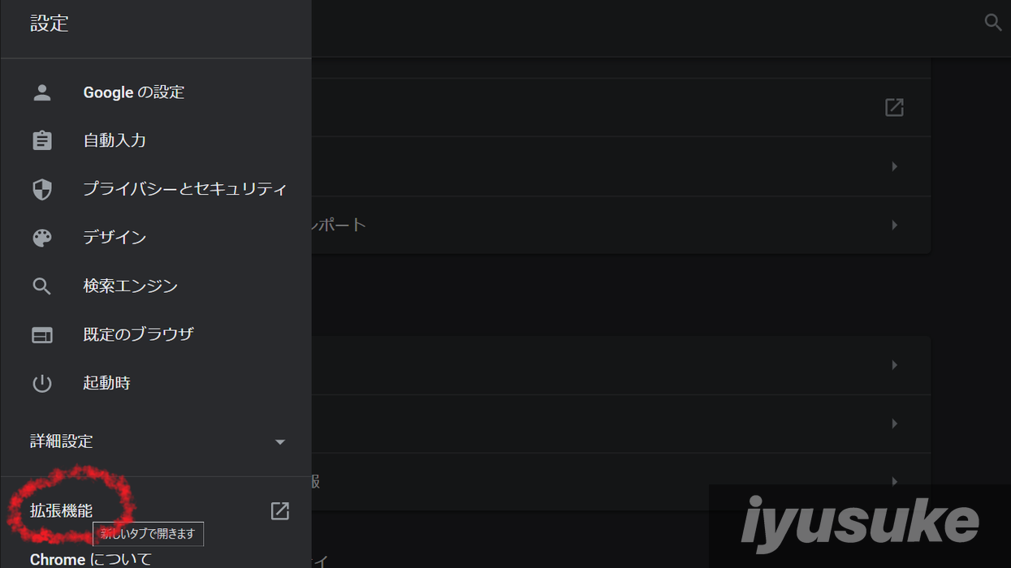The height and width of the screenshot is (568, 1011).
Task: Click the open-in-new icon in the top settings row
Action: [894, 107]
